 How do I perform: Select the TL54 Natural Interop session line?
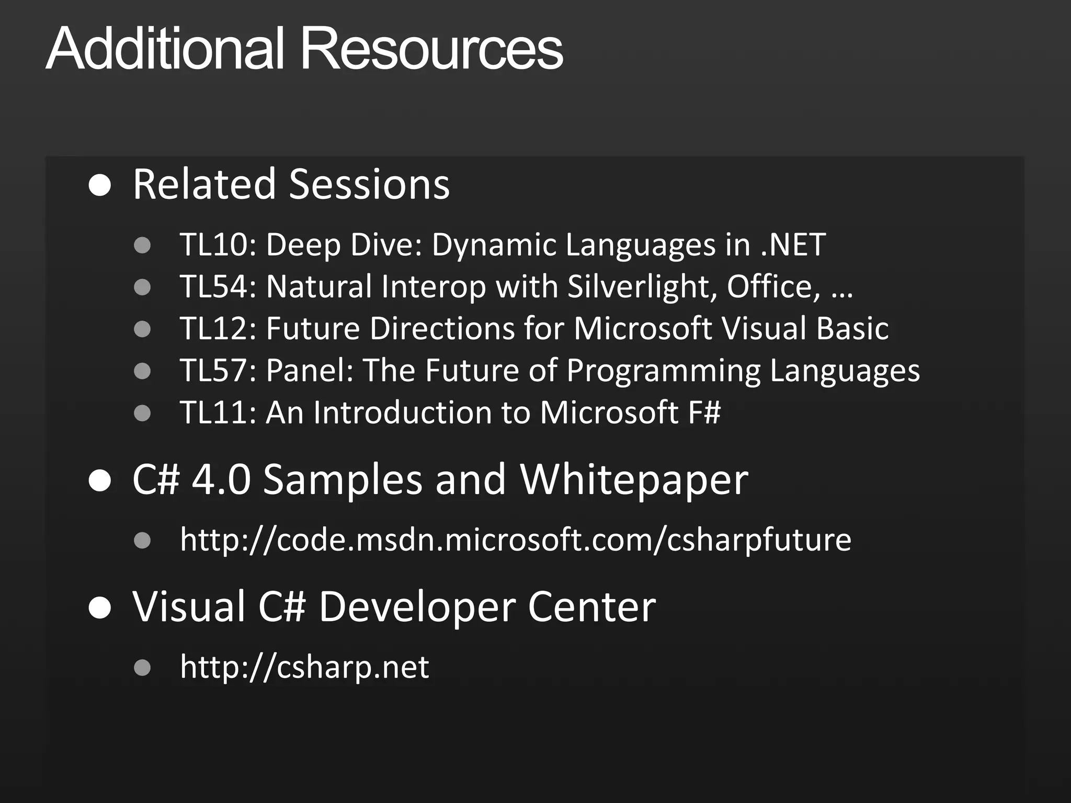tap(516, 286)
